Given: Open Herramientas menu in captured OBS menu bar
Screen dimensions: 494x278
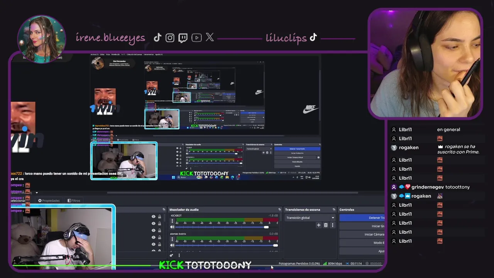Looking at the screenshot, I should [149, 54].
